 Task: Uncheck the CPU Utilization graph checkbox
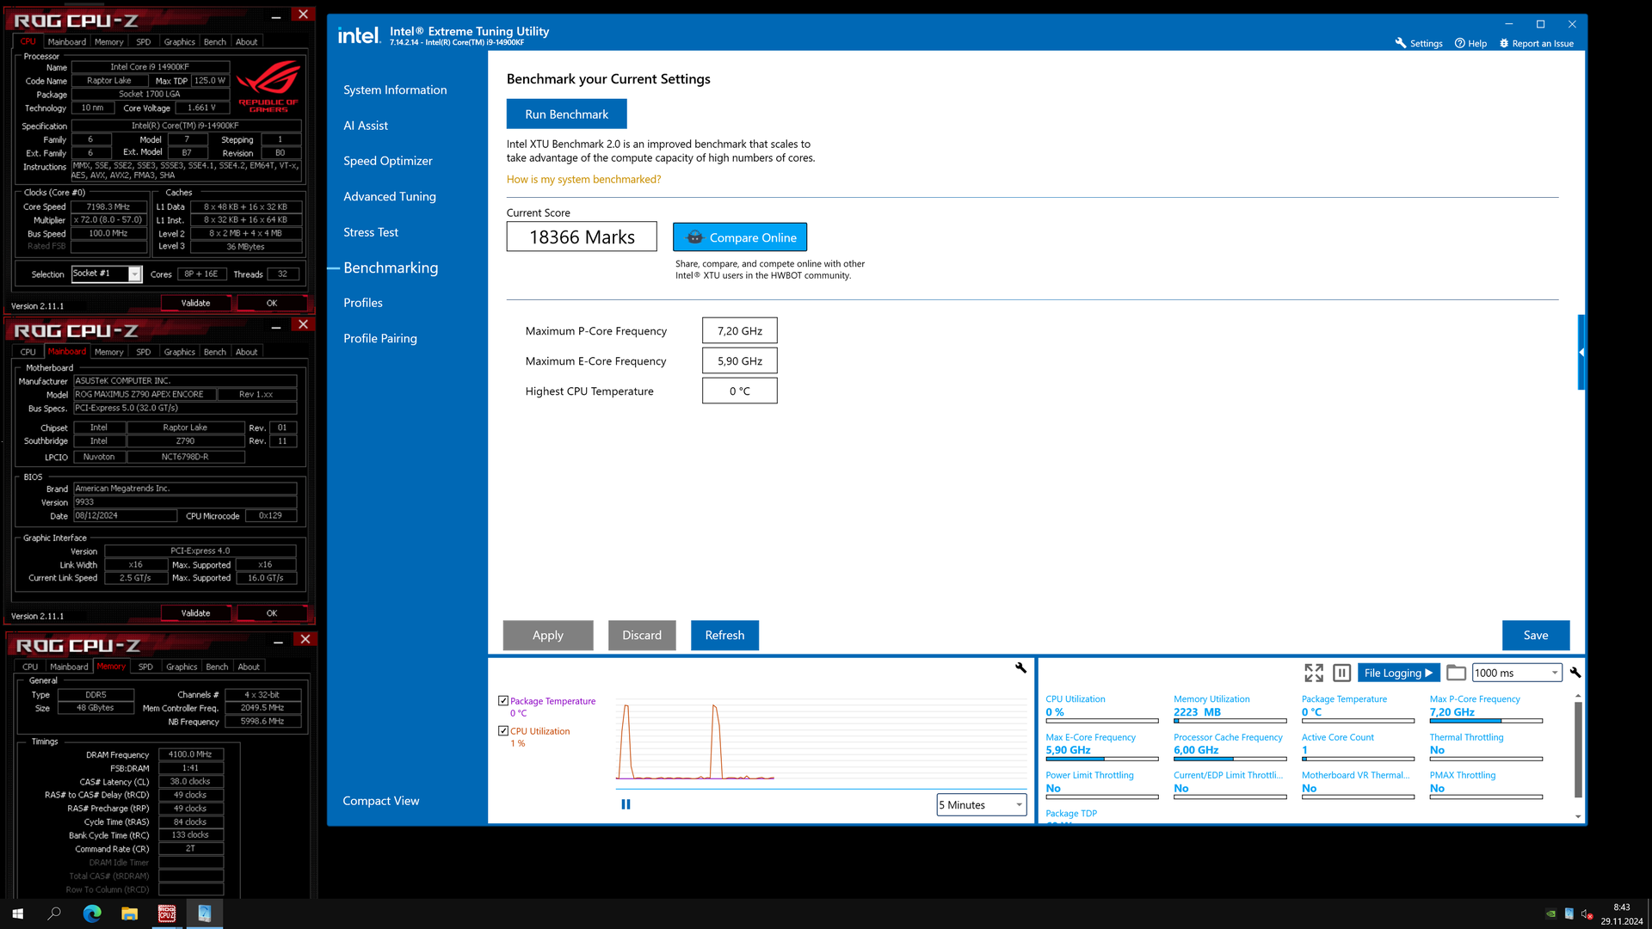pos(503,731)
